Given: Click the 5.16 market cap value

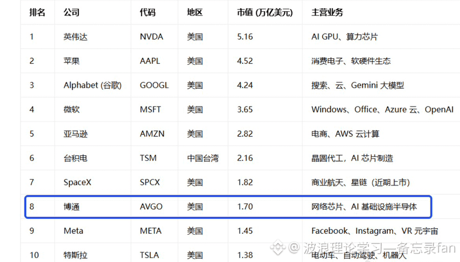Looking at the screenshot, I should tap(245, 37).
